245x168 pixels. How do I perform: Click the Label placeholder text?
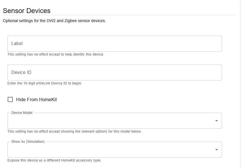click(x=17, y=44)
